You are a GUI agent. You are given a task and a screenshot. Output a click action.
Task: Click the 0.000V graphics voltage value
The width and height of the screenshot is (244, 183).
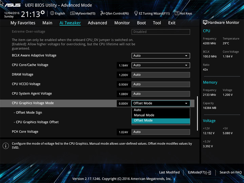124,104
